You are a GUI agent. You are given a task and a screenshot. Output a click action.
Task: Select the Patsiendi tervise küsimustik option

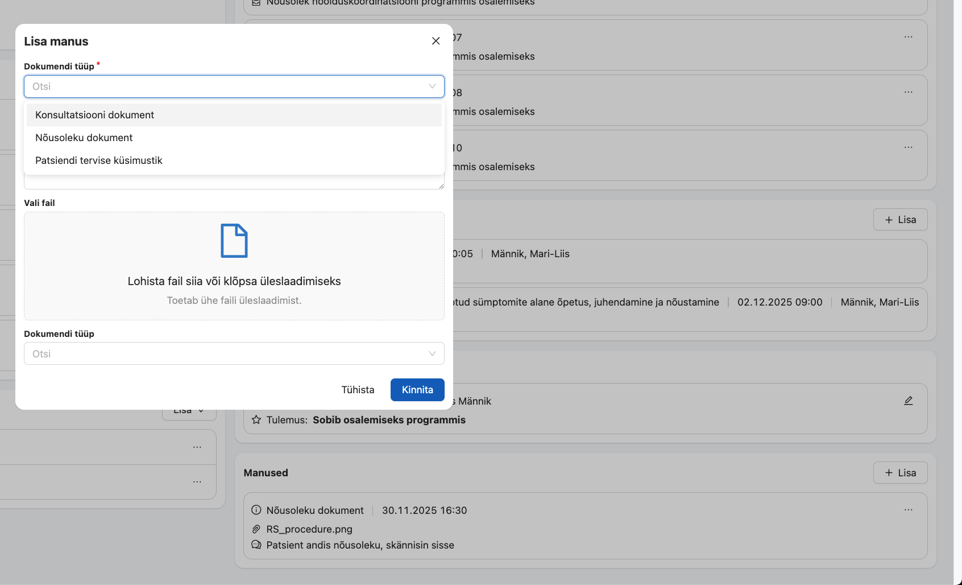[99, 160]
